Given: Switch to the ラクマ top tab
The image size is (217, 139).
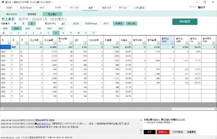Looking at the screenshot, I should [42, 8].
